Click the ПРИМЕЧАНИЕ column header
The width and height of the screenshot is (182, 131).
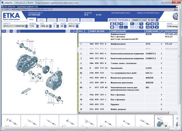coord(152,31)
